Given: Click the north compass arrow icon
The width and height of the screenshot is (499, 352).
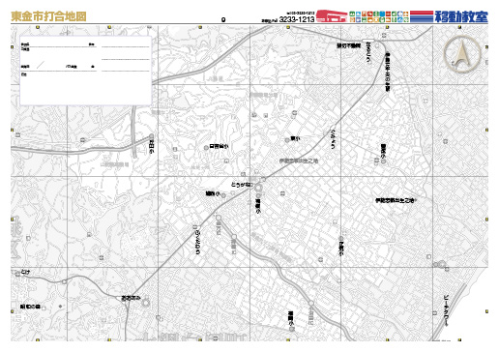Looking at the screenshot, I should 462,54.
